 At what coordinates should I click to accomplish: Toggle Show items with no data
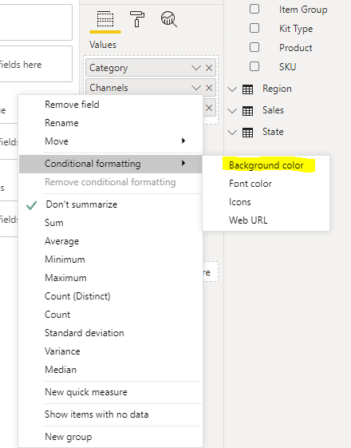(x=110, y=414)
